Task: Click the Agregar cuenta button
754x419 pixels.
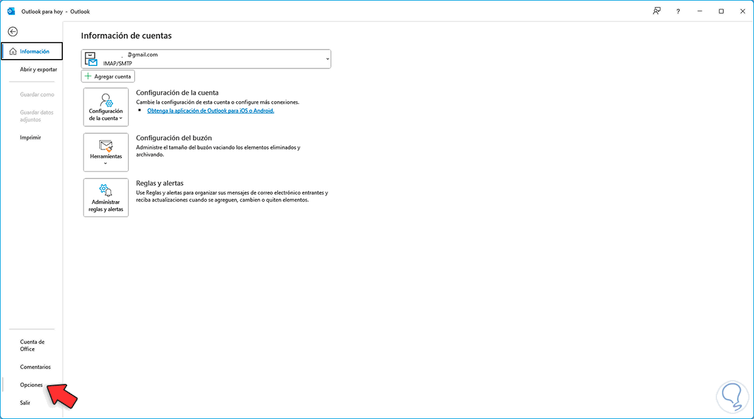Action: 108,76
